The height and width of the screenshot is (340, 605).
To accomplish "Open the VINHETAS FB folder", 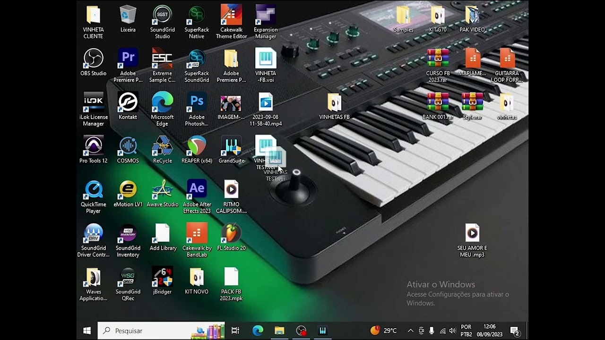I will [334, 106].
